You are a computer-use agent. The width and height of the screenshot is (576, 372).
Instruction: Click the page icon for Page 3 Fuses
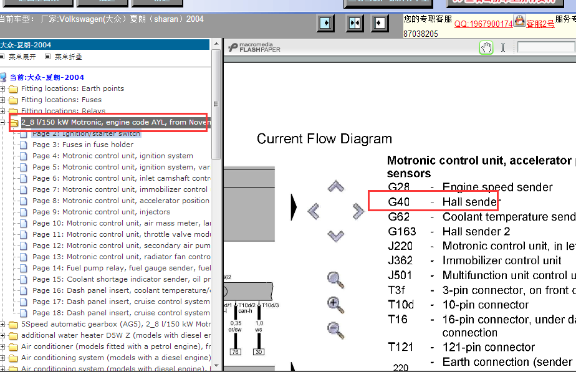[x=24, y=145]
